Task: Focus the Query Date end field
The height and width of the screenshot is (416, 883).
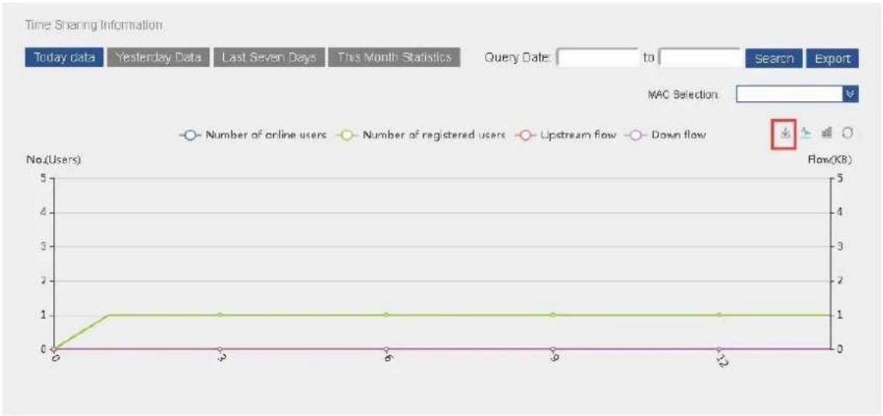Action: click(x=700, y=58)
